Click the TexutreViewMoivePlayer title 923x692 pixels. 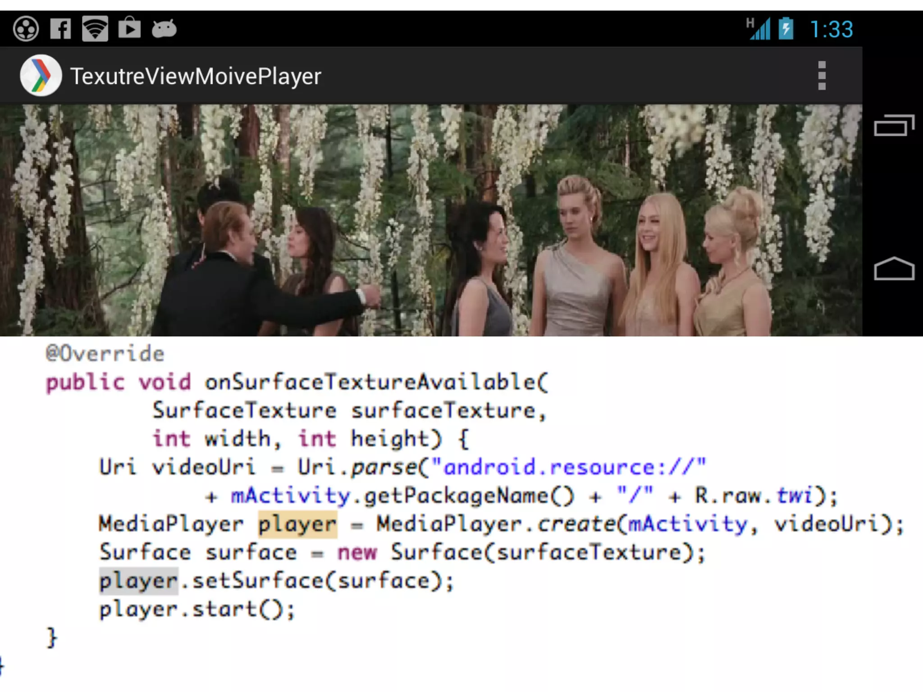pos(196,76)
